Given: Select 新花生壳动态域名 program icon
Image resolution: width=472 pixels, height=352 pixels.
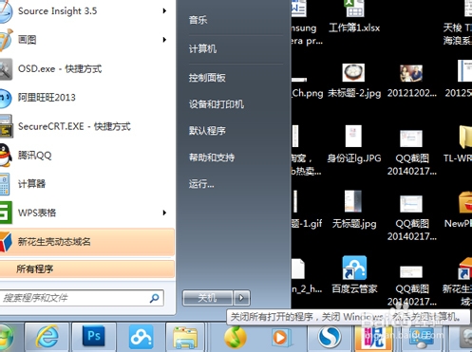Looking at the screenshot, I should (6, 242).
